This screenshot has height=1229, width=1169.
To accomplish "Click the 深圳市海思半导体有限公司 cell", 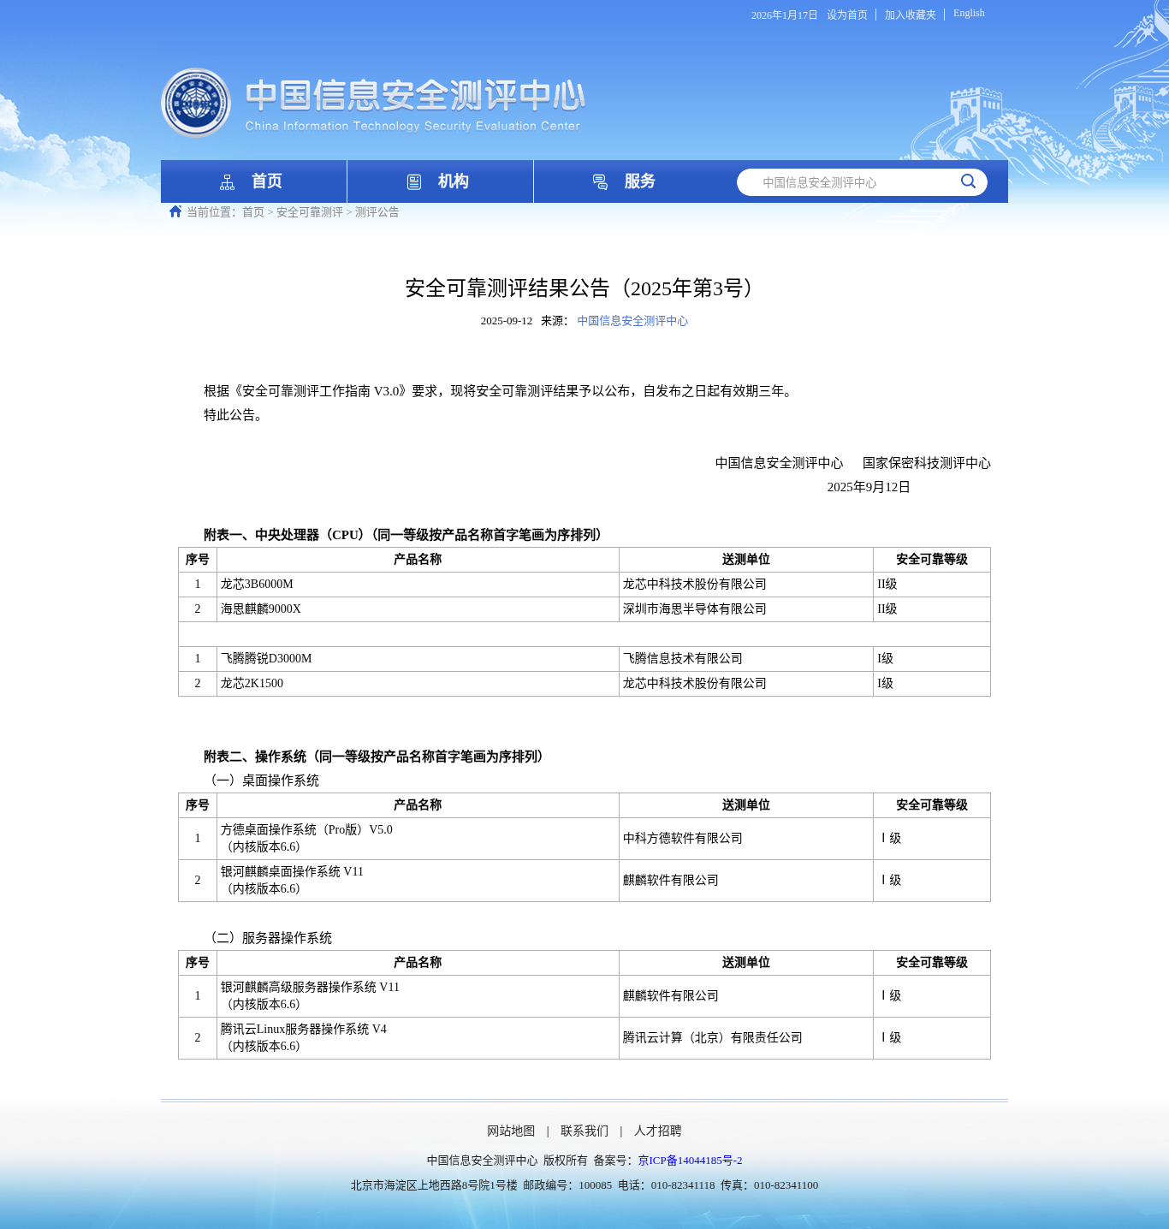I will pyautogui.click(x=746, y=609).
